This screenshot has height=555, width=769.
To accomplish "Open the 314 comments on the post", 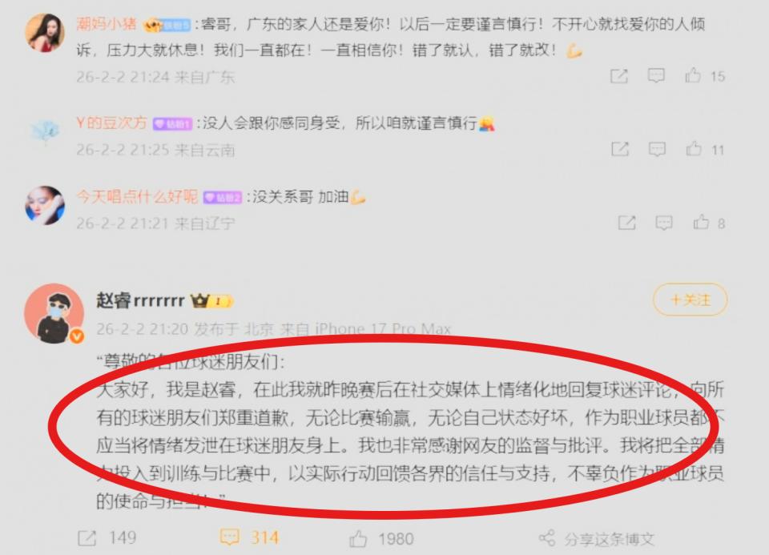I will coord(249,538).
